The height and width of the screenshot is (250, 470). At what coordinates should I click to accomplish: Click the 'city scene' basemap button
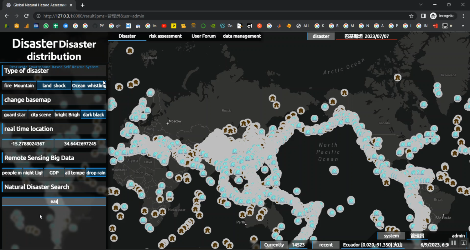pos(41,115)
